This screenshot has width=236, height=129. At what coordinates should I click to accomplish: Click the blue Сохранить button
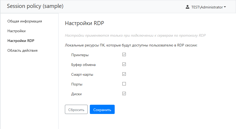click(102, 109)
